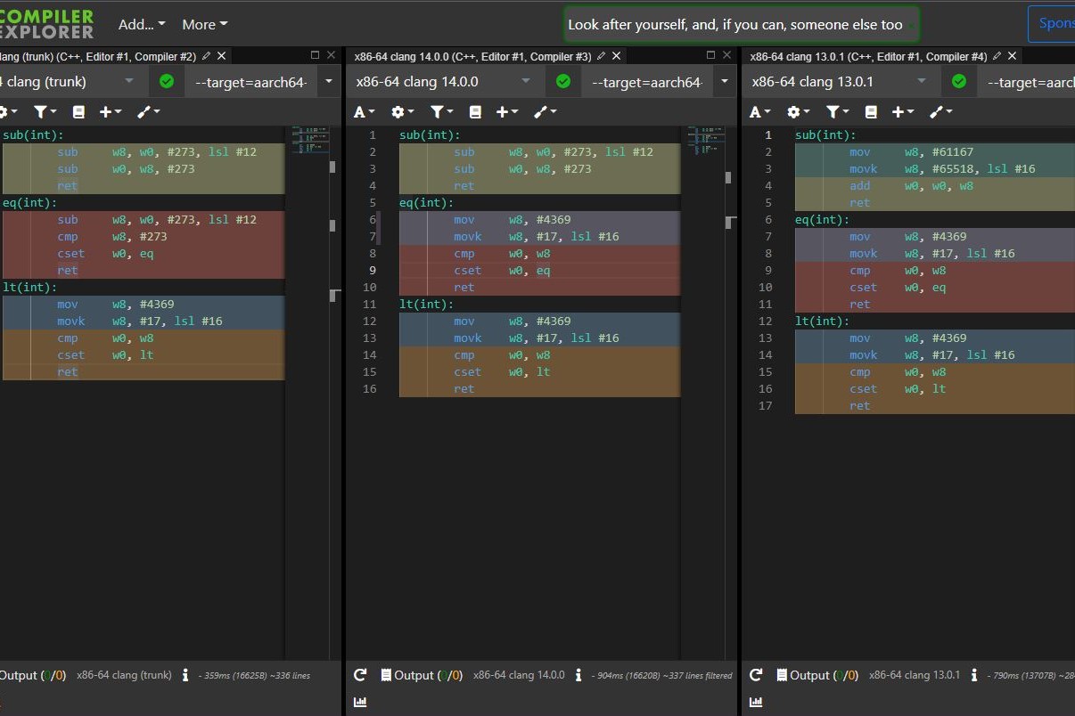Open output filter menu in clang 13.0.1 pane

pos(838,112)
